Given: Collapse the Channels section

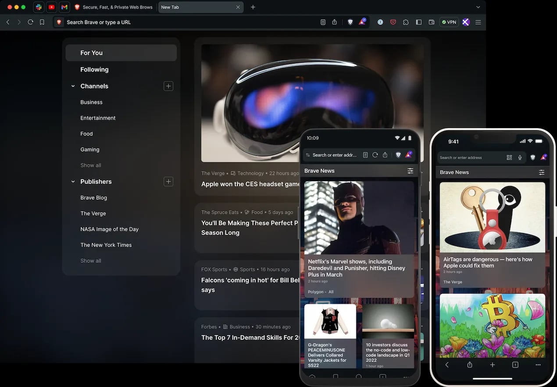Looking at the screenshot, I should click(73, 86).
